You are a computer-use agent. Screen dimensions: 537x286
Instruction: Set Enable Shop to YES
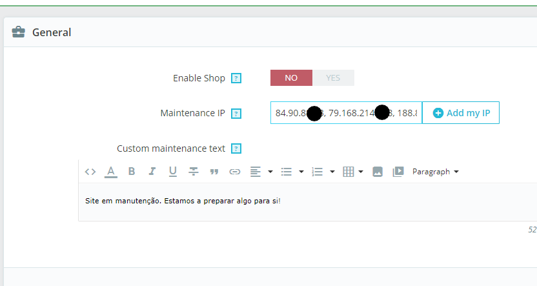coord(333,77)
